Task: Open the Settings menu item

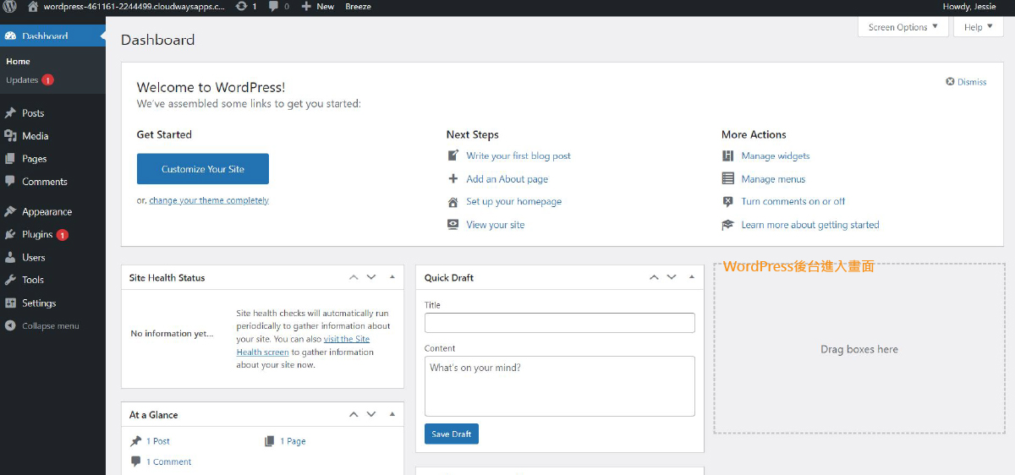Action: [39, 303]
